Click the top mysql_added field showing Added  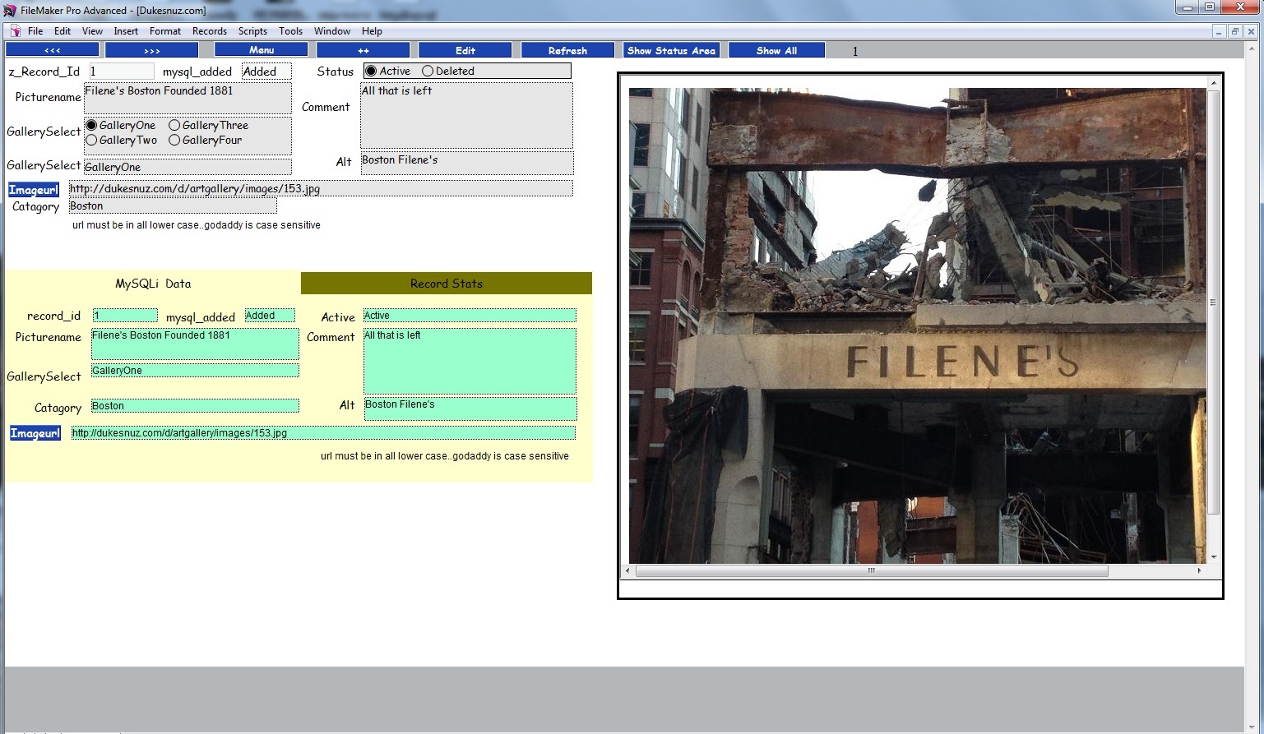tap(266, 72)
